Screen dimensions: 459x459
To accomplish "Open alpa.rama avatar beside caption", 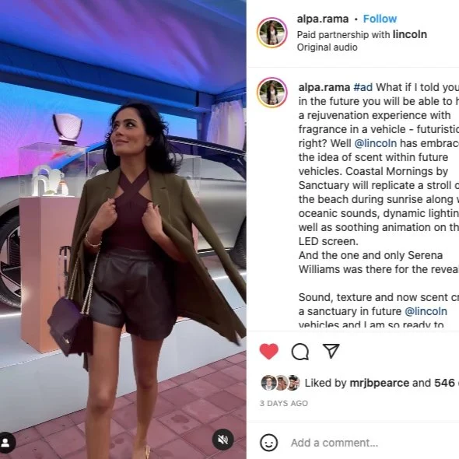I will [x=272, y=93].
